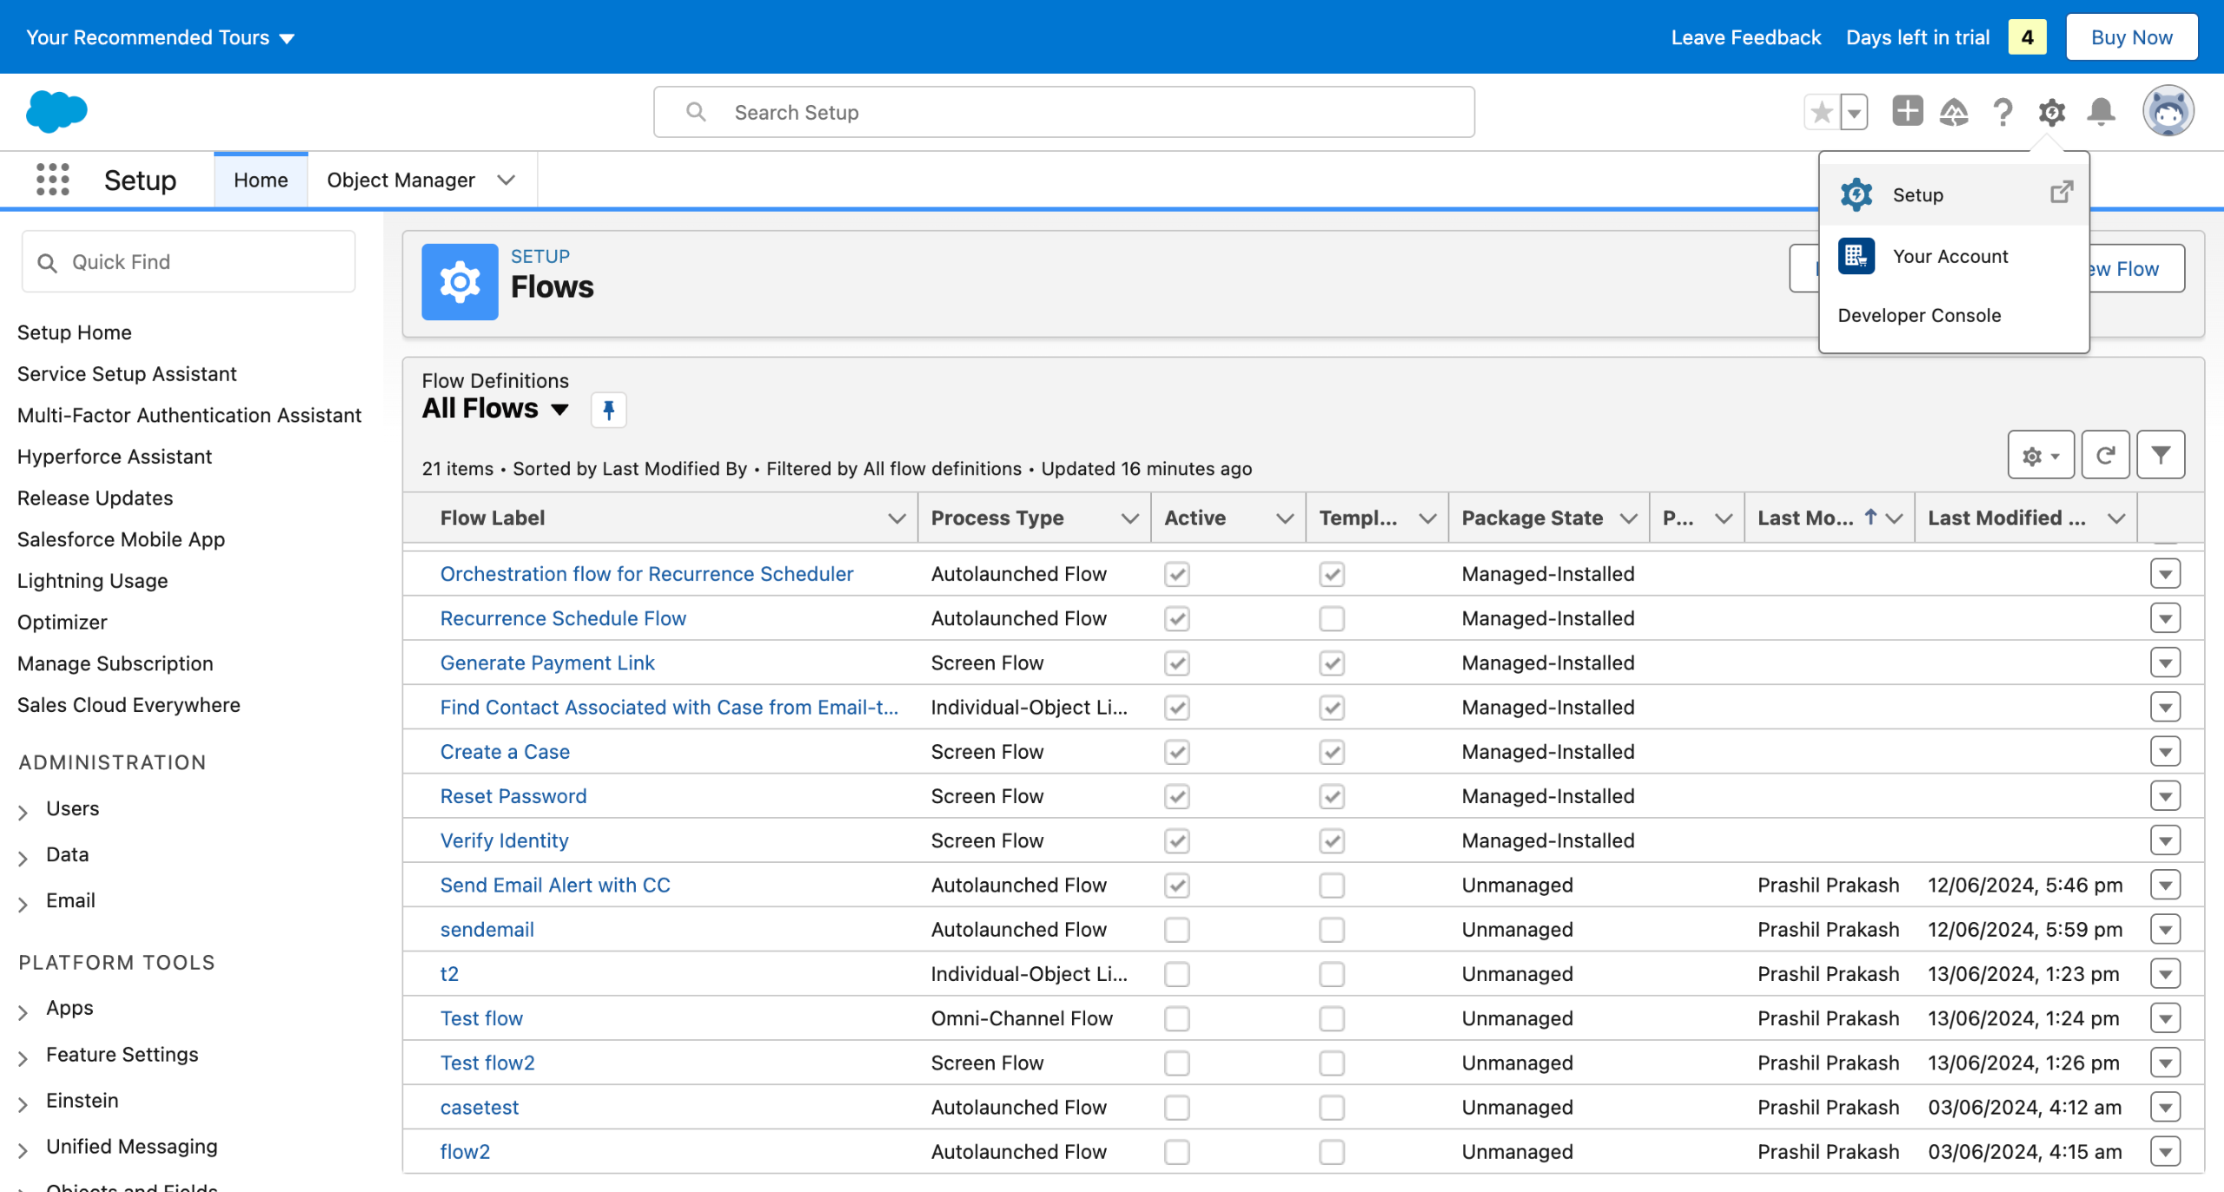The width and height of the screenshot is (2224, 1192).
Task: Open List View Controls gear menu
Action: [2041, 455]
